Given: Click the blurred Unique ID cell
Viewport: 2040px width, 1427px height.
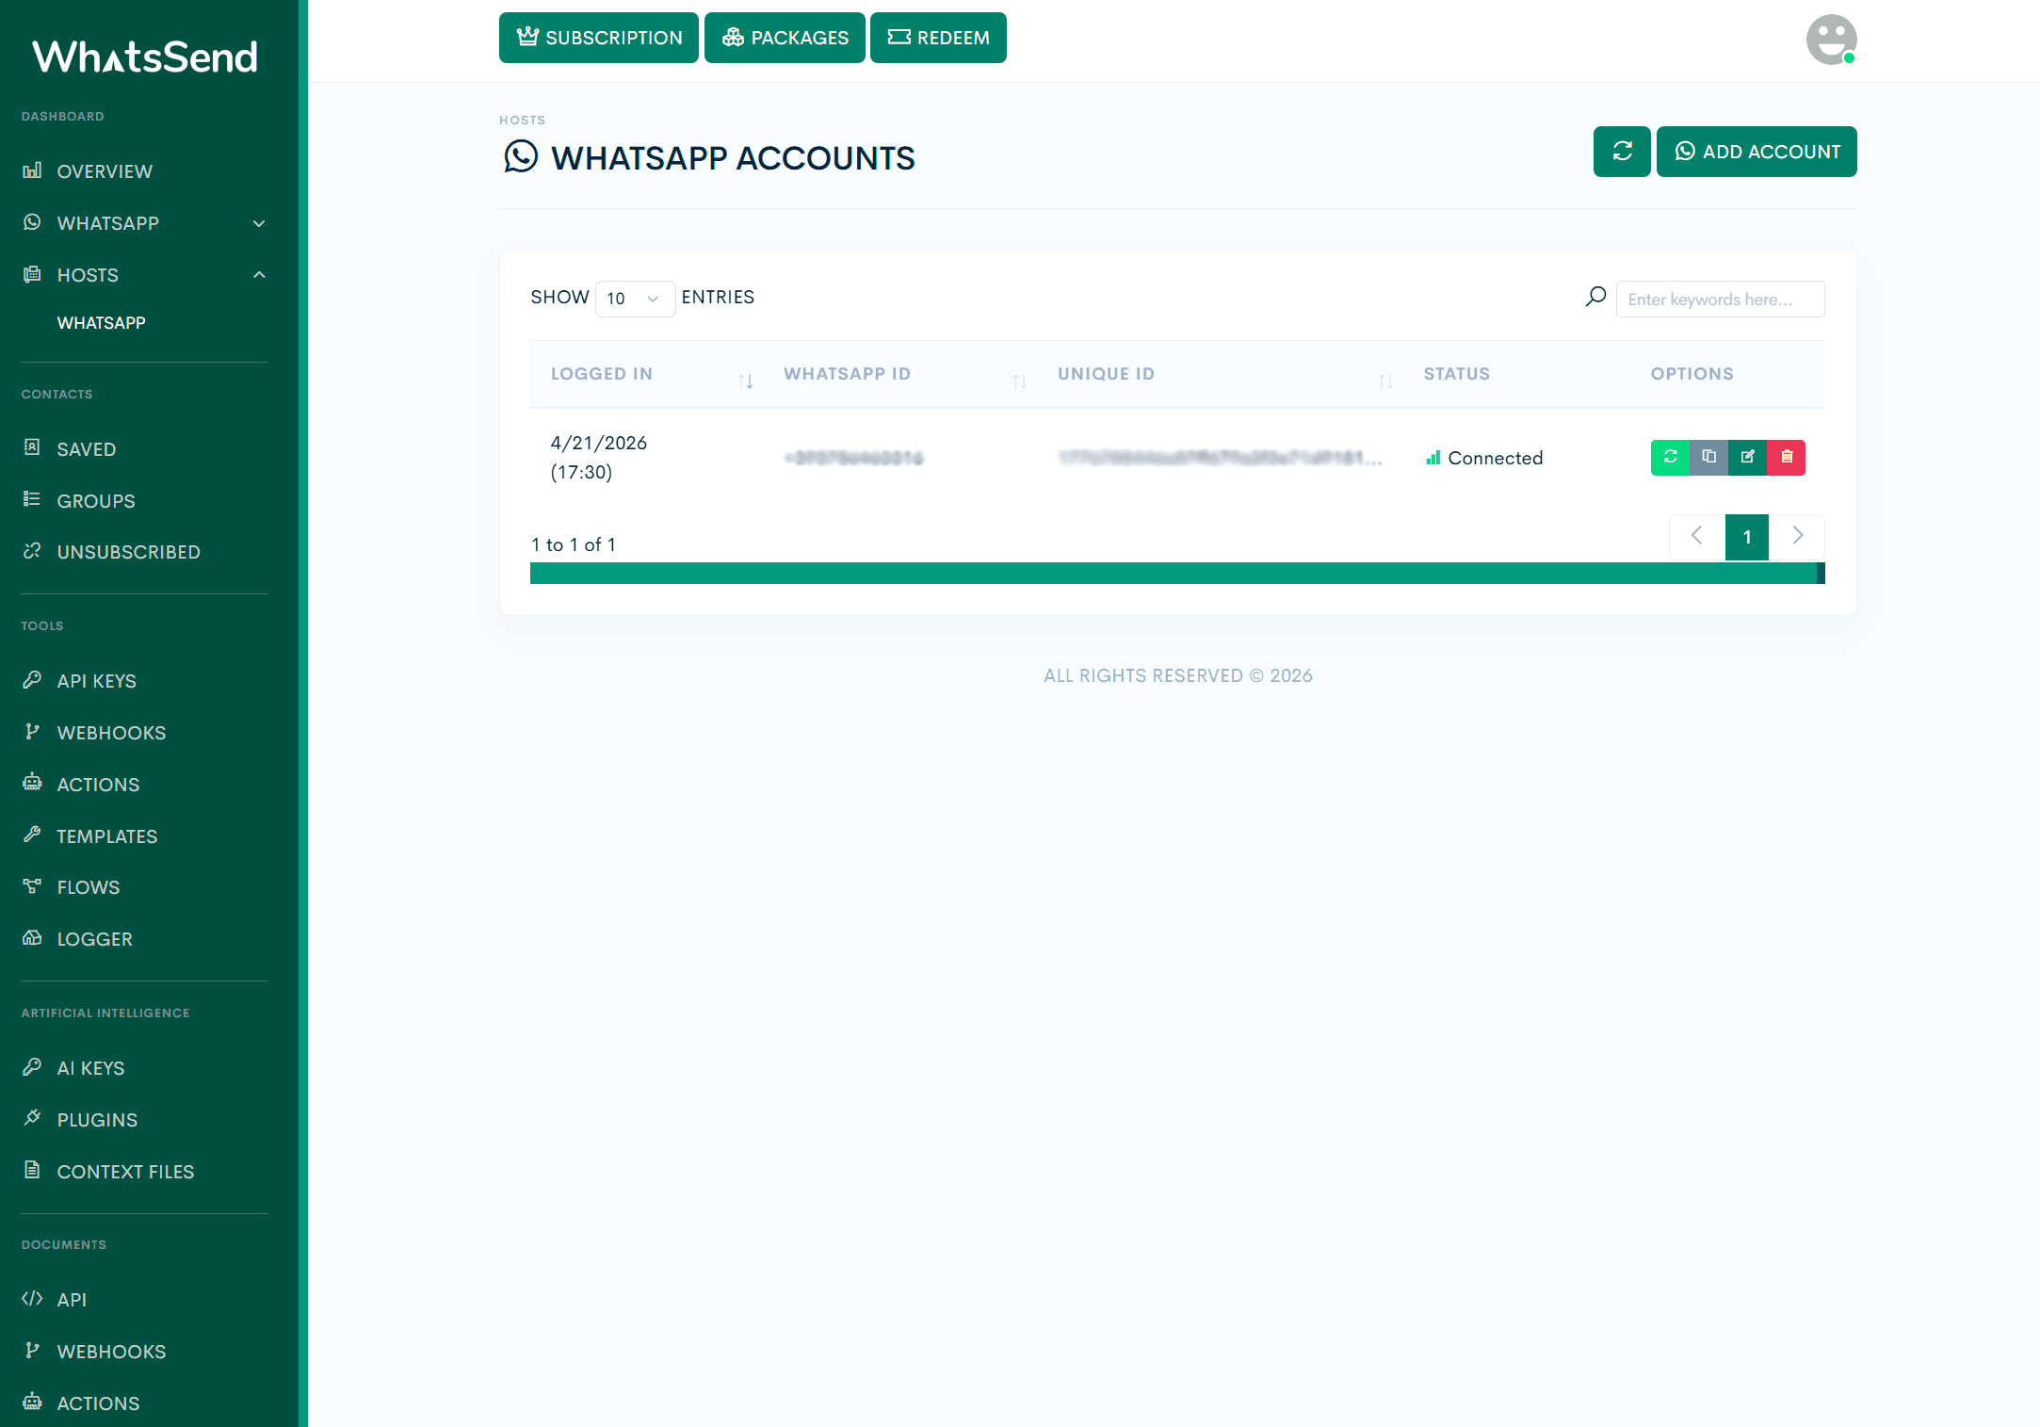Looking at the screenshot, I should pyautogui.click(x=1220, y=458).
